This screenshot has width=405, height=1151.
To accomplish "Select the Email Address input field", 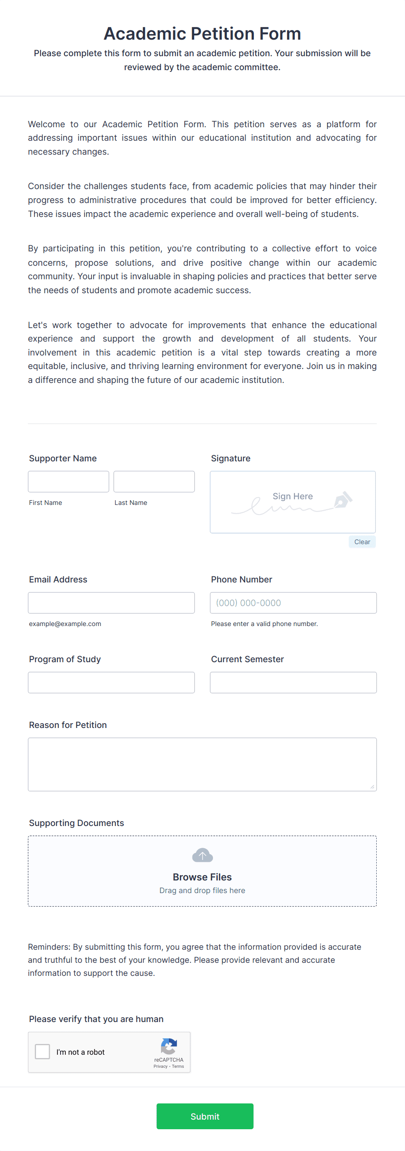I will [x=111, y=603].
